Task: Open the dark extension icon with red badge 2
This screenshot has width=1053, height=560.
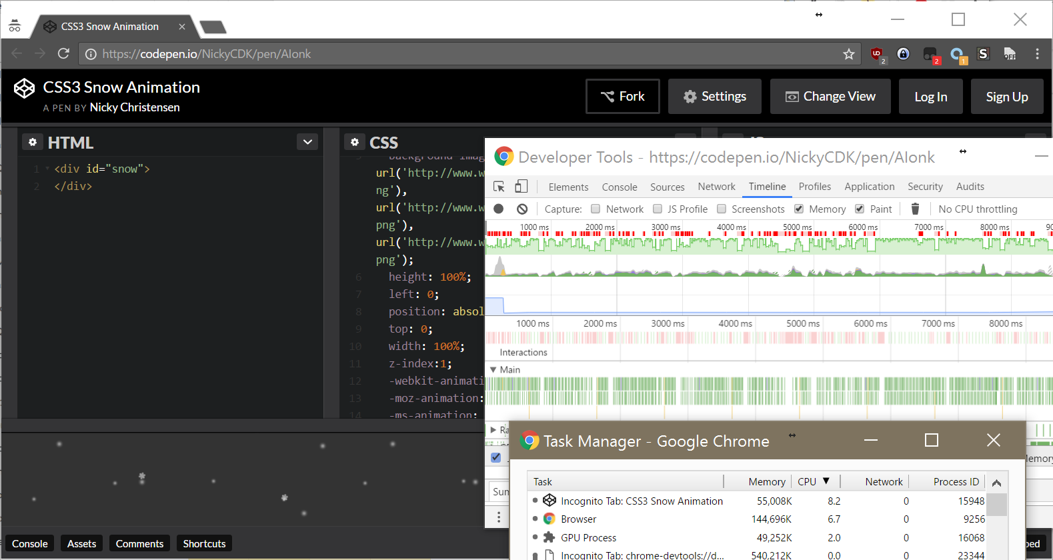Action: pos(930,55)
